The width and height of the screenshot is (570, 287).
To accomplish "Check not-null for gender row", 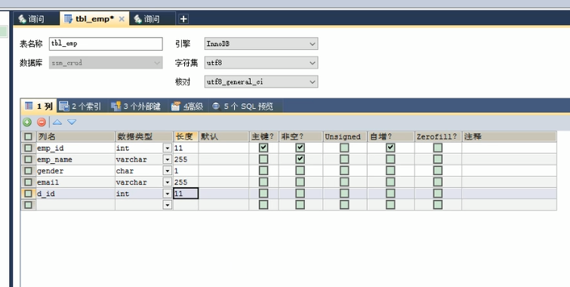I will (300, 171).
